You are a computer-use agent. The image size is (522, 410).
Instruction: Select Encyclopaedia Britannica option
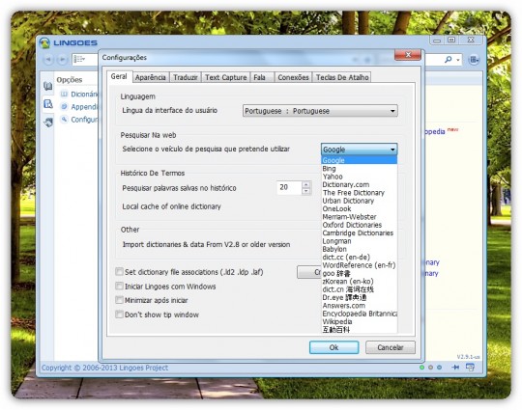[x=360, y=314]
